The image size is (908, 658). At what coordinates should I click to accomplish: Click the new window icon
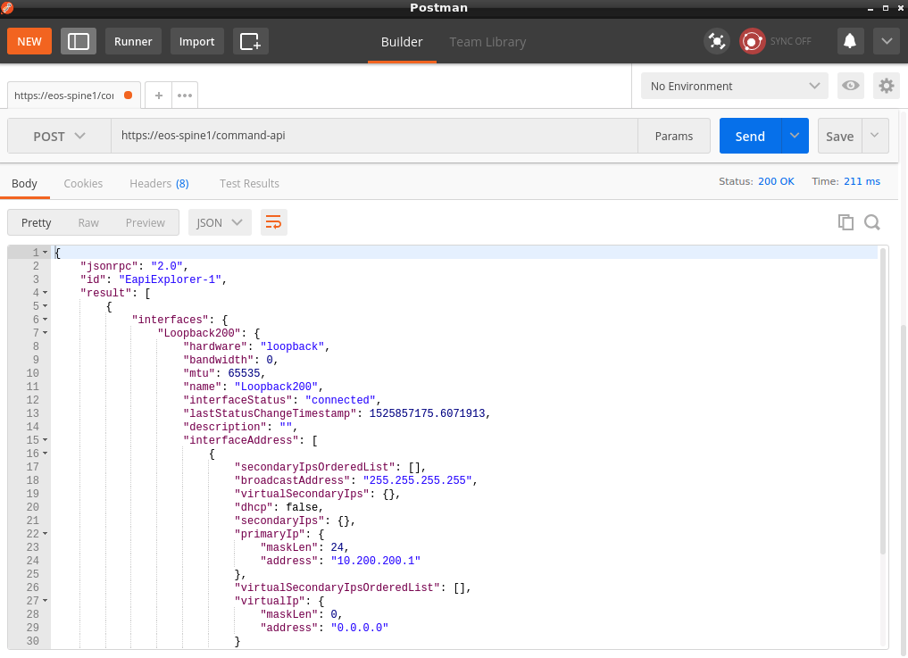tap(251, 41)
